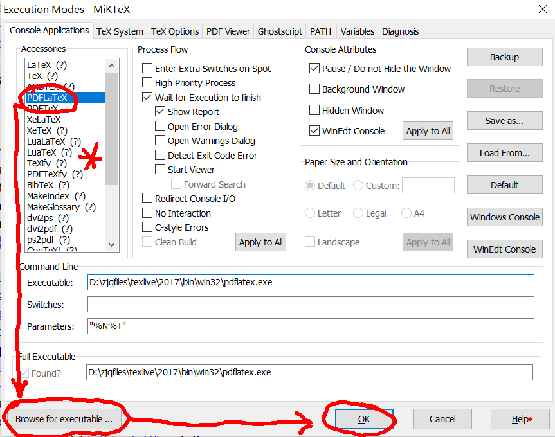Click the Load From... button
Image resolution: width=555 pixels, height=437 pixels.
(504, 153)
